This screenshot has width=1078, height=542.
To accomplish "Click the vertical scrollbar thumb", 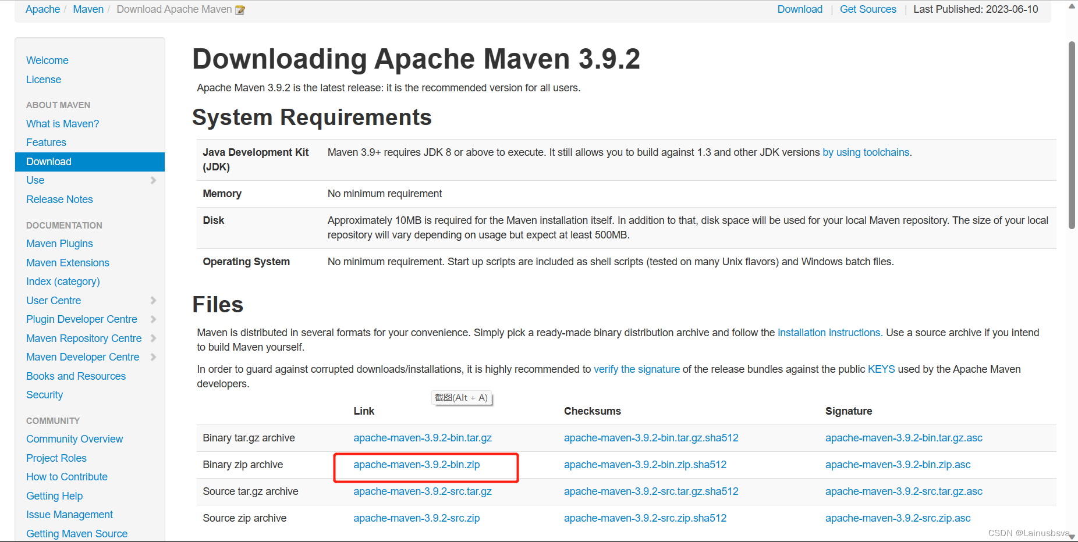I will 1072,135.
